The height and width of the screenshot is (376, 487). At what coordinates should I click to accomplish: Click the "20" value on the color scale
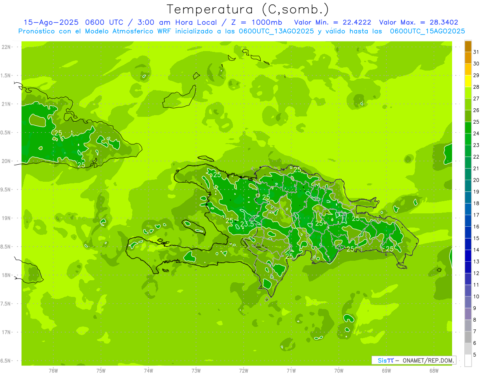pos(476,180)
